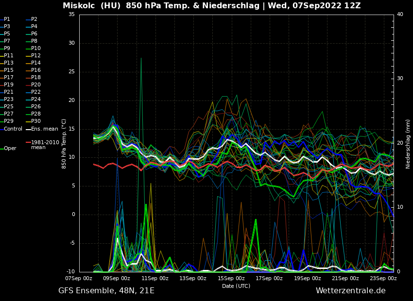This screenshot has height=301, width=413.
Task: Select the Control run legend entry
Action: click(13, 129)
